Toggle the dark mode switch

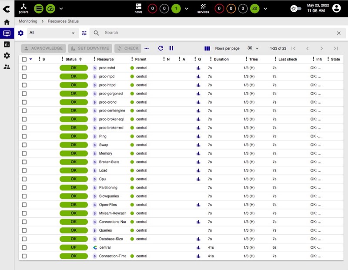click(x=296, y=8)
